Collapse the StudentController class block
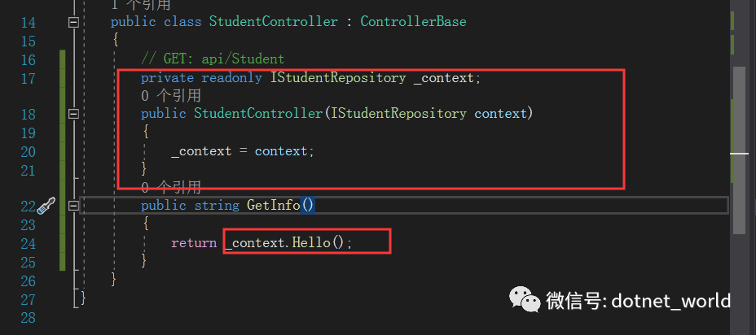Image resolution: width=756 pixels, height=335 pixels. 74,22
